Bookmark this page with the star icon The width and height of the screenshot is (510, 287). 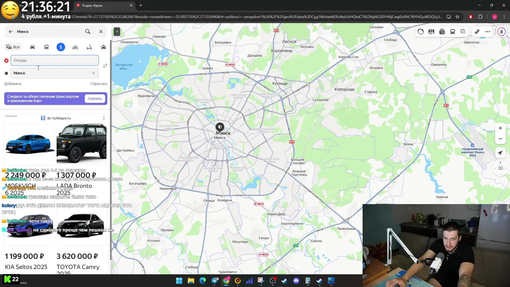457,17
